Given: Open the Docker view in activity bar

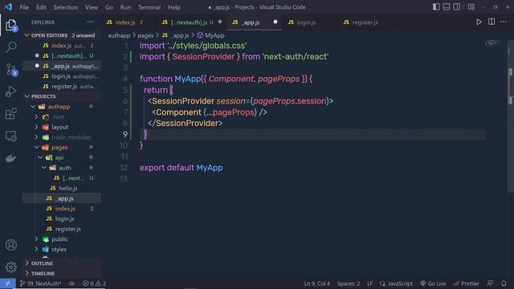Looking at the screenshot, I should 10,158.
